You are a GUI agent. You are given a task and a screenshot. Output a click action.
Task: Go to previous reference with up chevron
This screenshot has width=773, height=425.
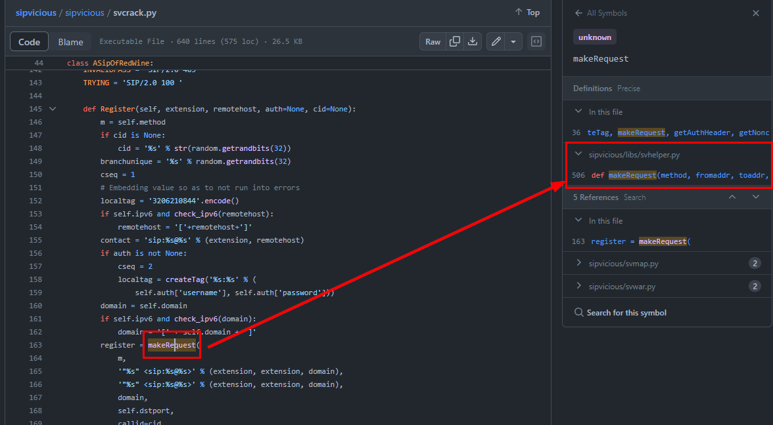tap(732, 197)
